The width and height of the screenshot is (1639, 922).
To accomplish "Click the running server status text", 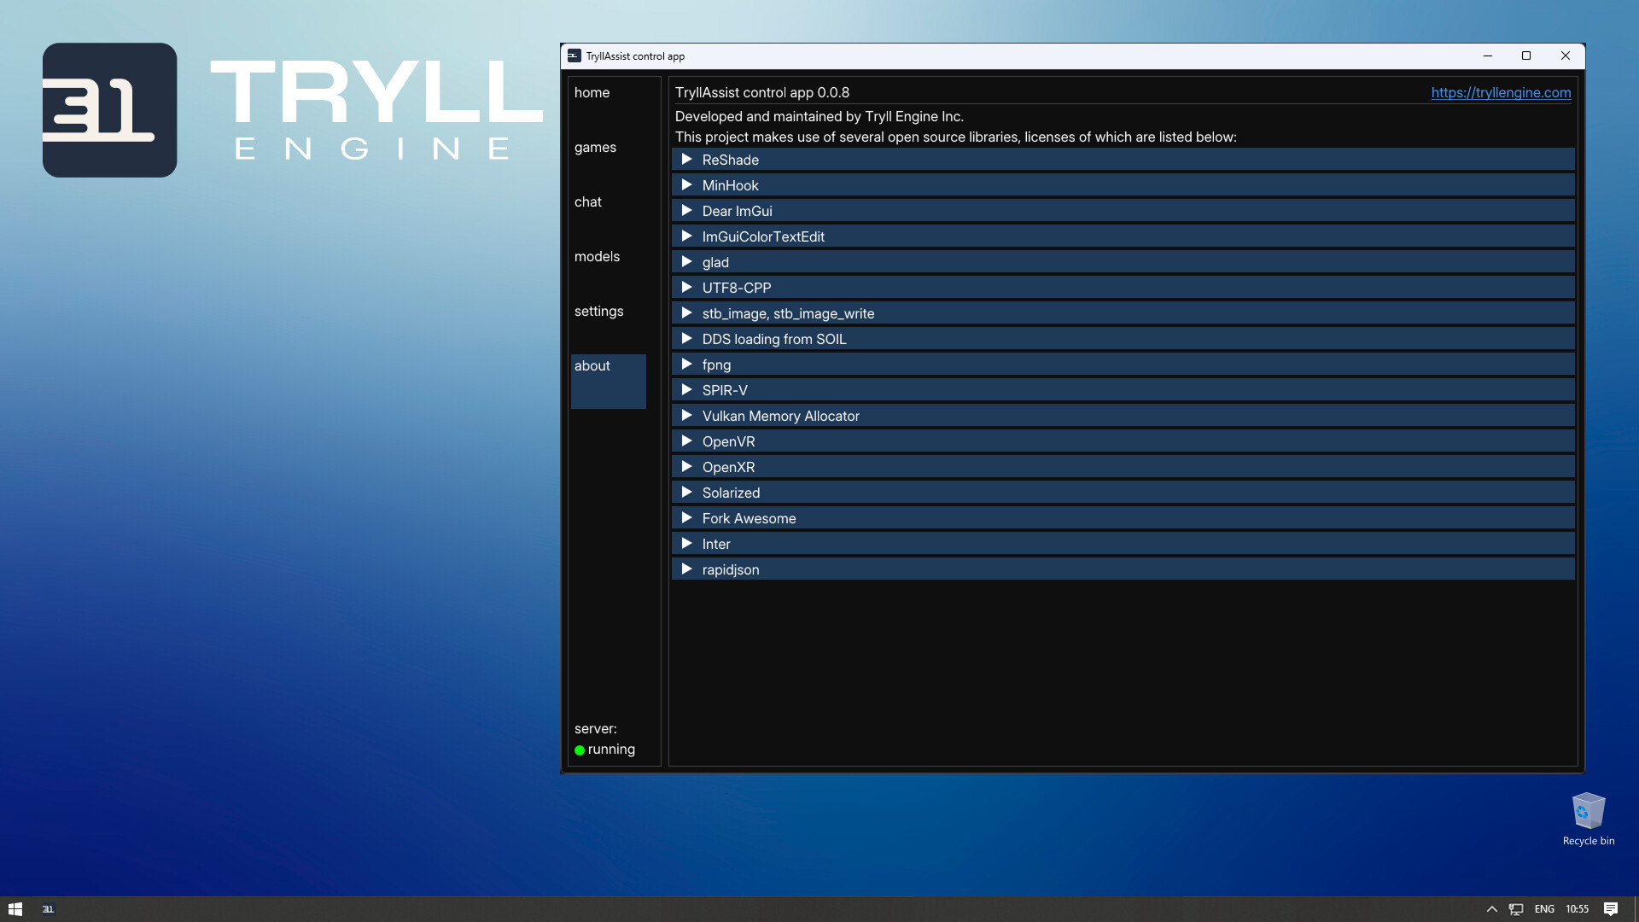I will tap(612, 749).
